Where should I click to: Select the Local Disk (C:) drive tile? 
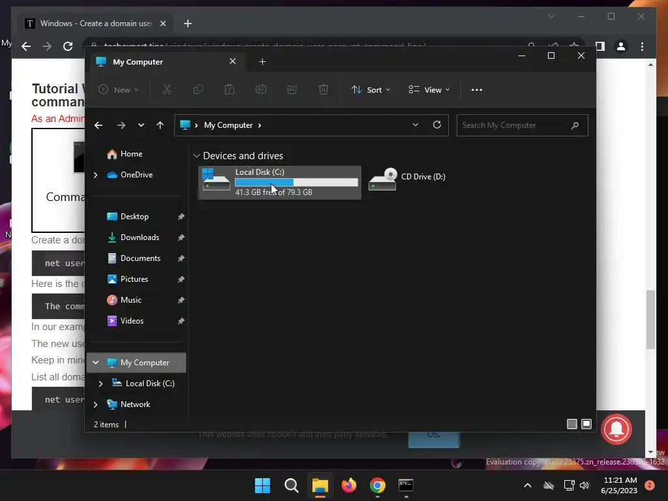click(279, 183)
